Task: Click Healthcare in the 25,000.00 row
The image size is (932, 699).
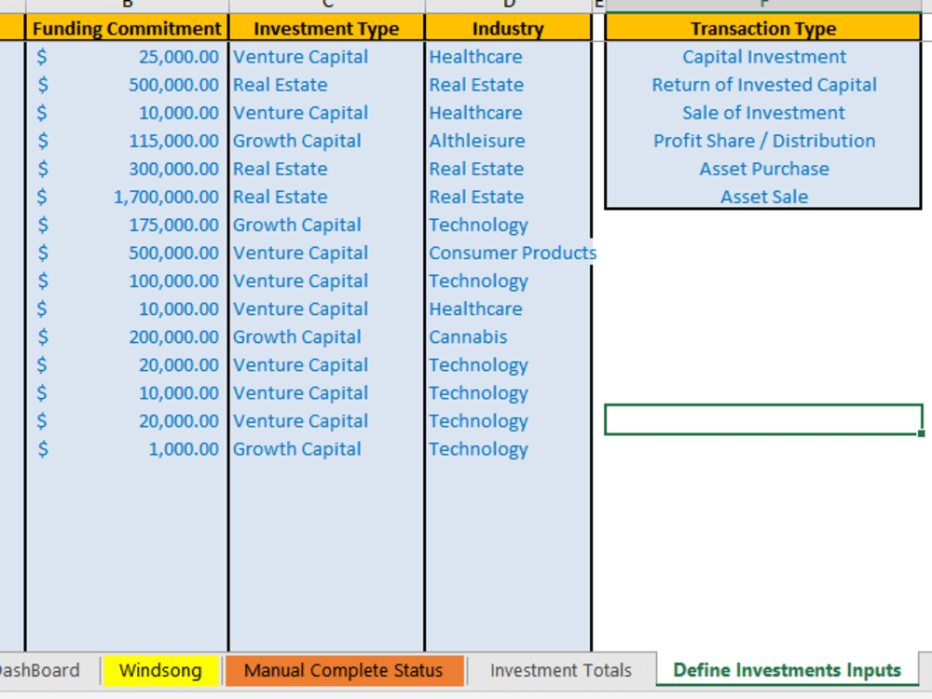Action: point(508,57)
